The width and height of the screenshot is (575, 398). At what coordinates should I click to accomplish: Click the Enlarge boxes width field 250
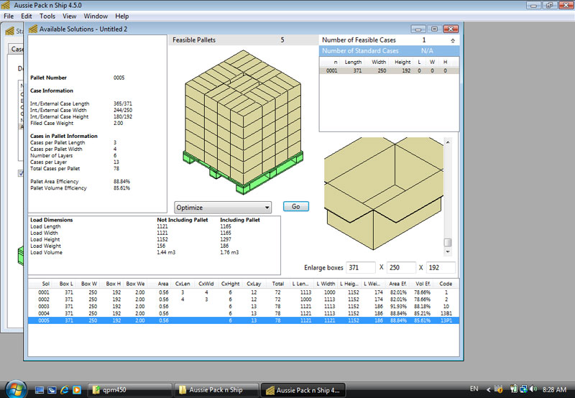tap(401, 267)
